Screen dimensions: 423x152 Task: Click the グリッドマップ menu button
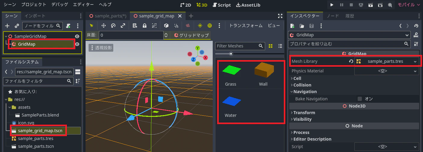[191, 35]
